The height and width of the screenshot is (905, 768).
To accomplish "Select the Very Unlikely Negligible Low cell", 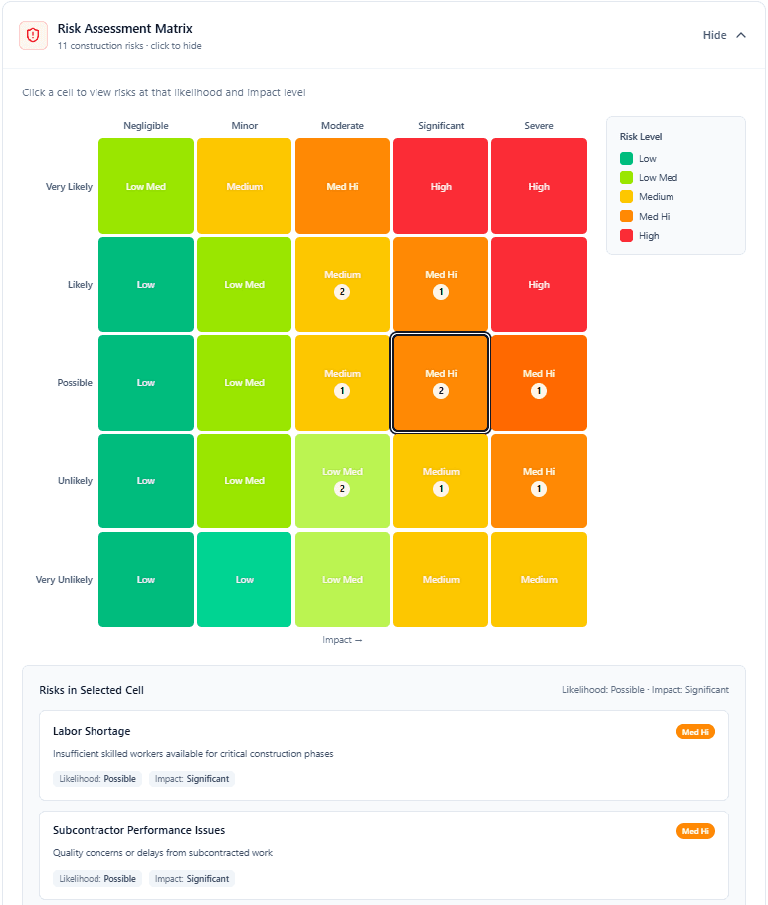I will 145,579.
